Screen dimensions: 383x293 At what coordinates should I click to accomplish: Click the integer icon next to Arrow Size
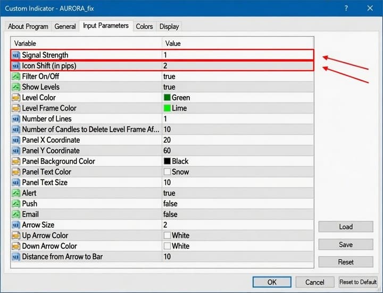coord(16,225)
